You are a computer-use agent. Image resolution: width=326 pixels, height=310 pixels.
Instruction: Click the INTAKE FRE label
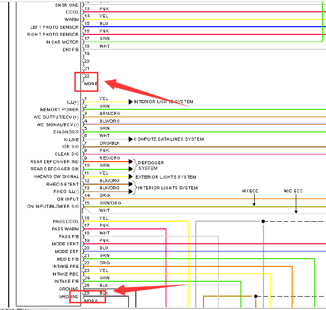point(66,266)
